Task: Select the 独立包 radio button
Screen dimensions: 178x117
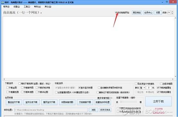Action: coord(136,92)
